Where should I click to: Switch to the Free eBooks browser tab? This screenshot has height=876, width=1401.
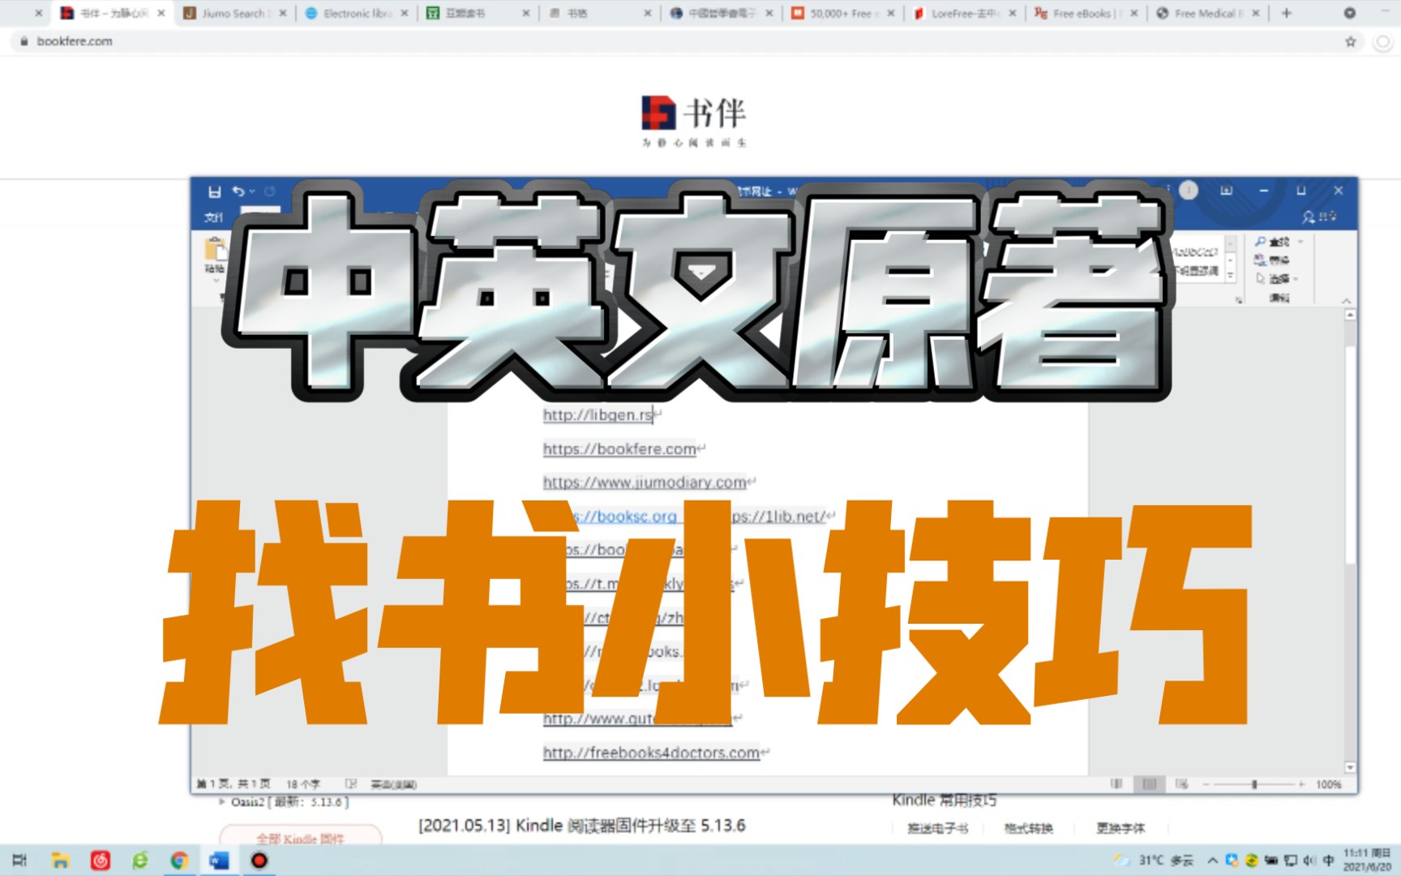pyautogui.click(x=1086, y=13)
